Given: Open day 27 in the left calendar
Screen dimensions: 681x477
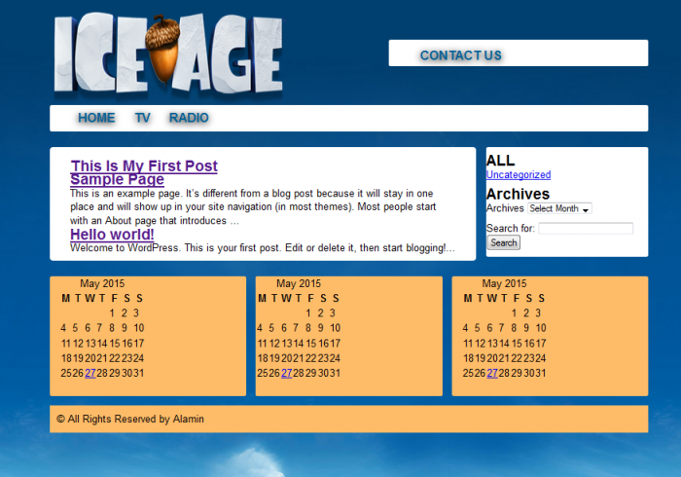Looking at the screenshot, I should [90, 373].
